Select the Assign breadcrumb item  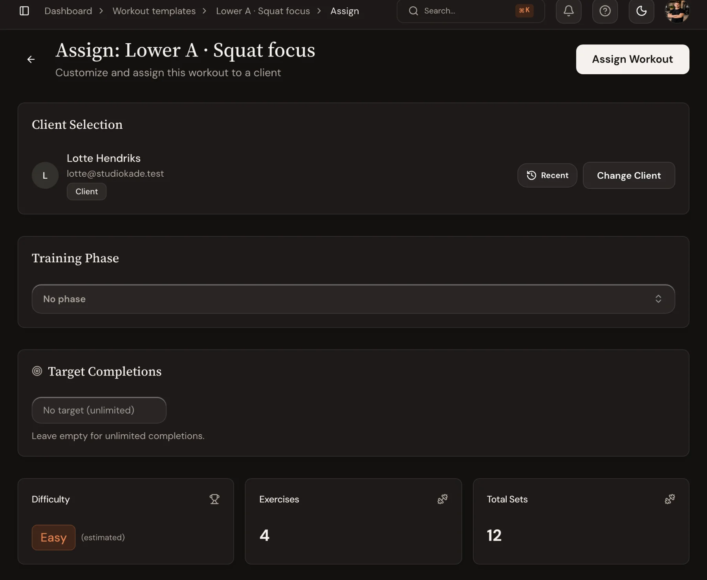pos(344,11)
